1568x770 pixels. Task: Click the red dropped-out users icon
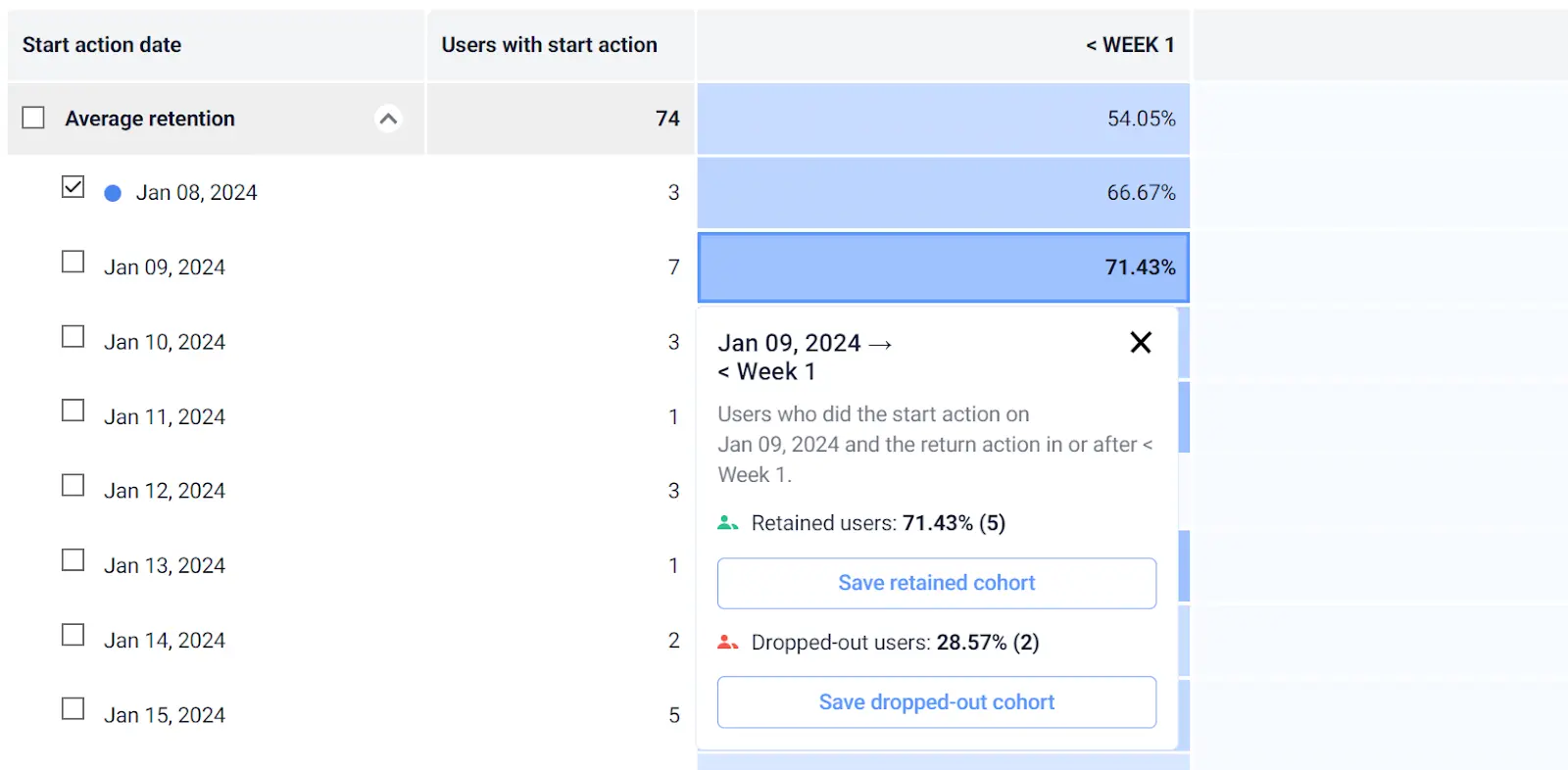coord(727,643)
